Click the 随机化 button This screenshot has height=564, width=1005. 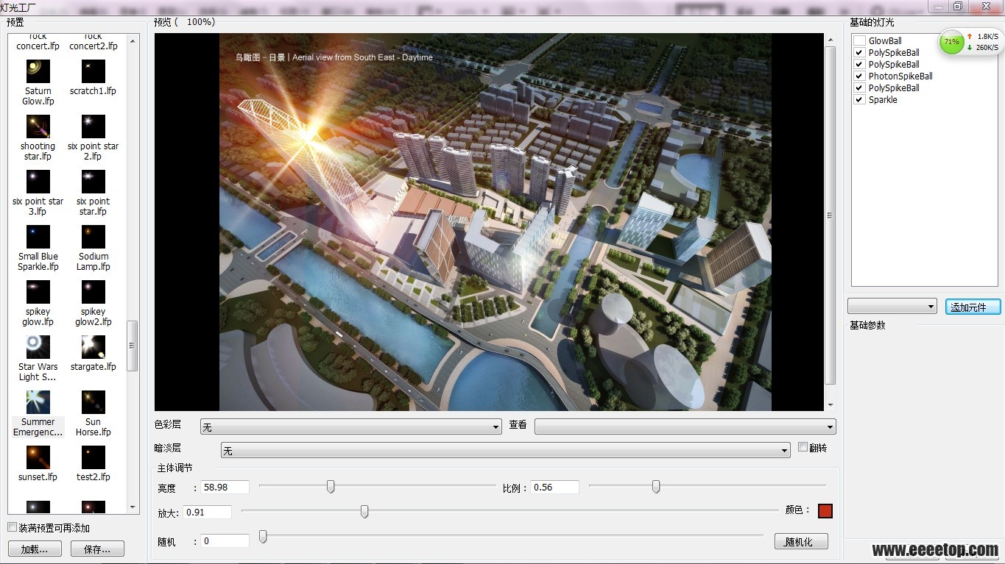tap(801, 541)
